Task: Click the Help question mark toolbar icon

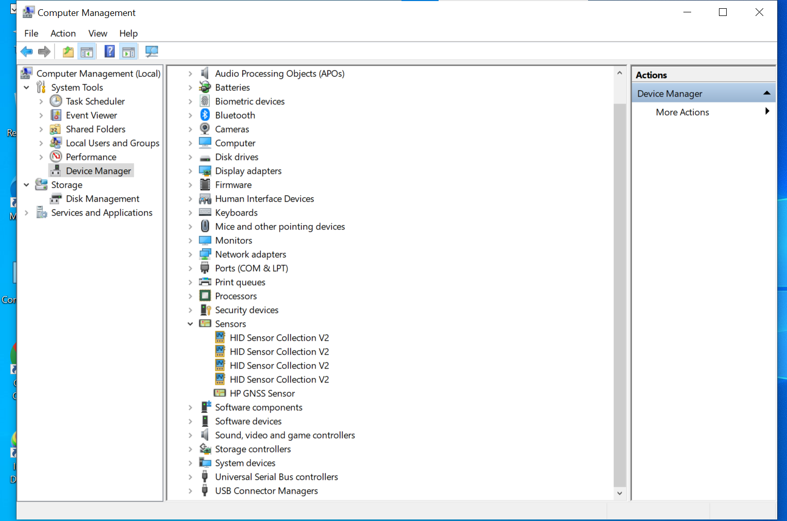Action: pyautogui.click(x=110, y=51)
